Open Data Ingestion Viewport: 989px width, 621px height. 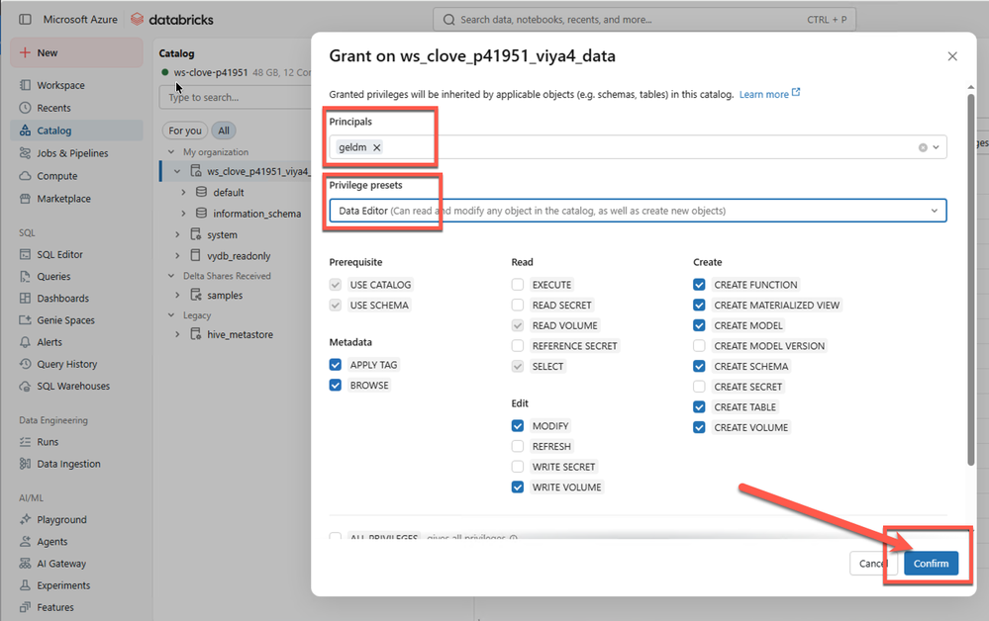[68, 464]
